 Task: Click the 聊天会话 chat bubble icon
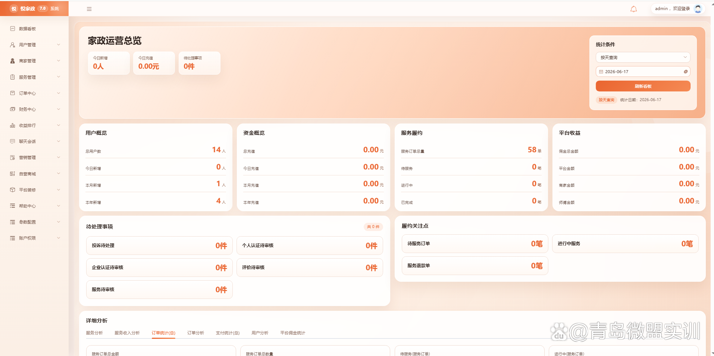[13, 141]
